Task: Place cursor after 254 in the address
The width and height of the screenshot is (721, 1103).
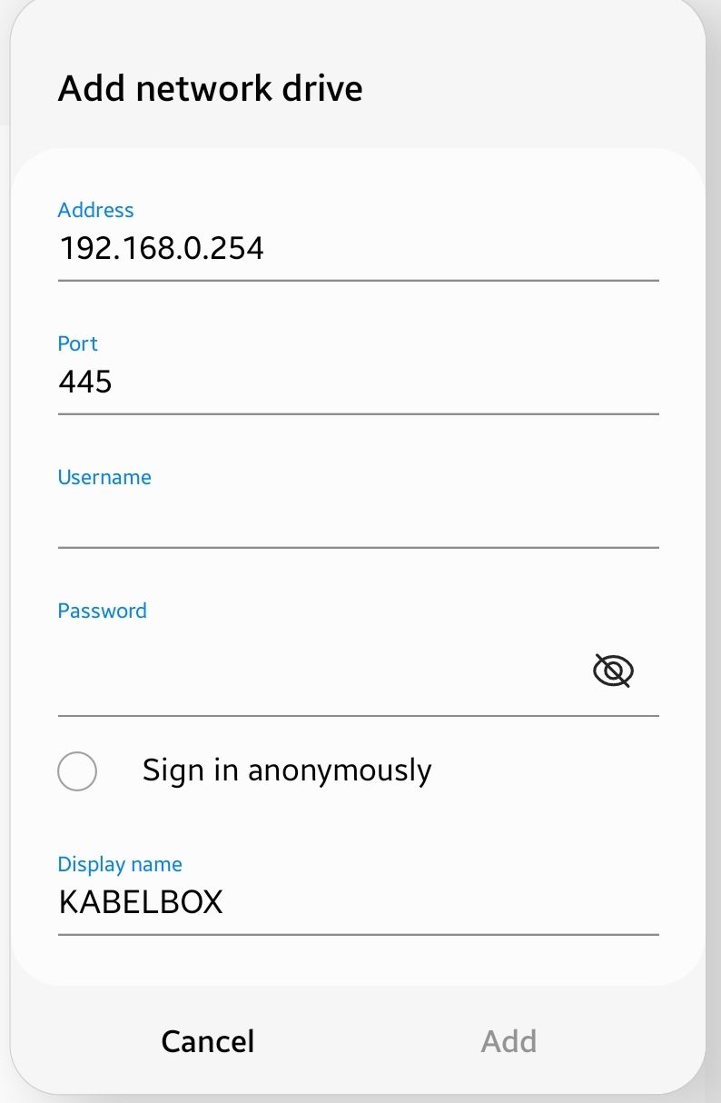Action: (x=265, y=248)
